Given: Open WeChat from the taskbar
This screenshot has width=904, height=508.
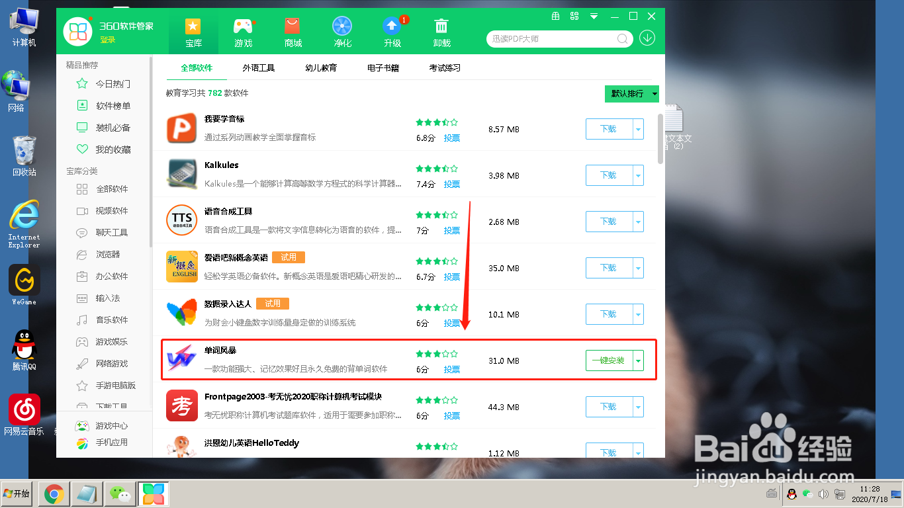Looking at the screenshot, I should tap(120, 493).
